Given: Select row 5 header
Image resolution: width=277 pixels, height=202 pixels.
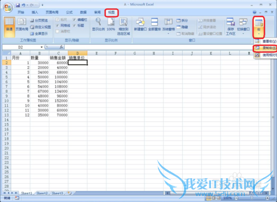Looking at the screenshot, I should [7, 77].
